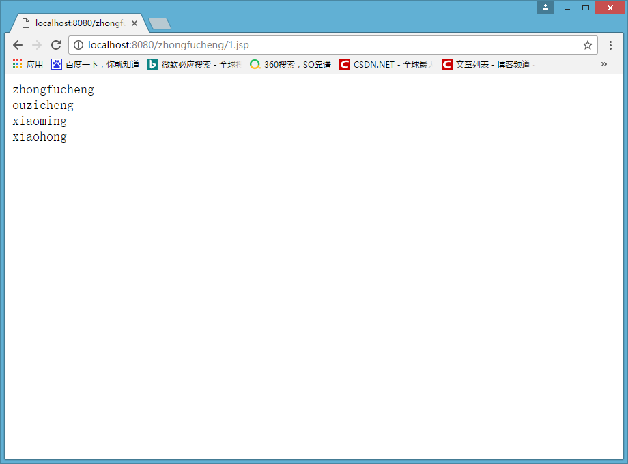Click the forward navigation arrow
The width and height of the screenshot is (628, 464).
[37, 45]
